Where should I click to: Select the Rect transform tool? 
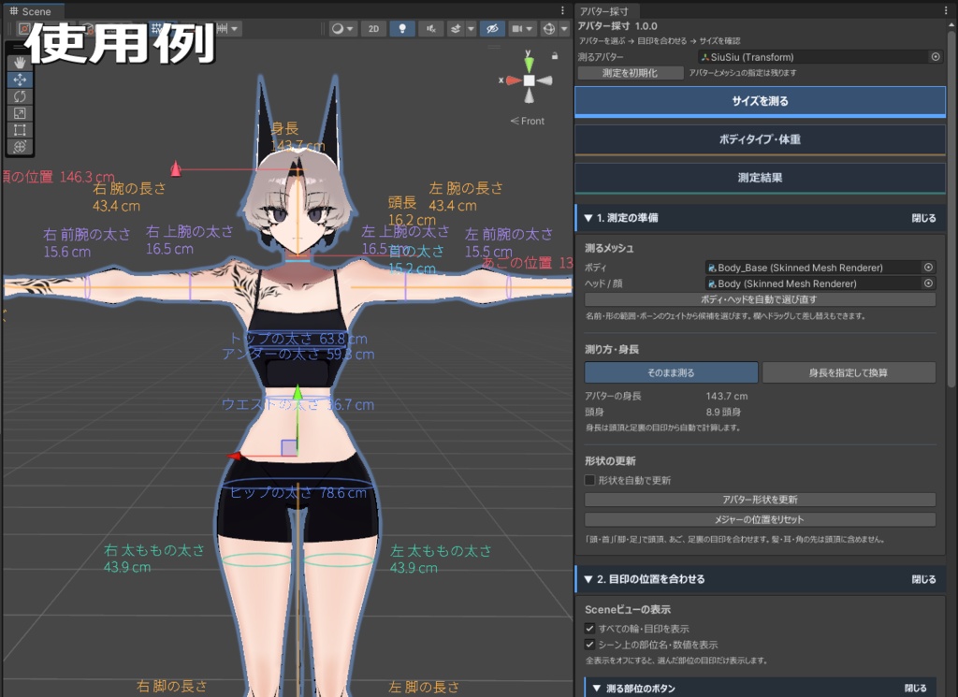pyautogui.click(x=20, y=130)
